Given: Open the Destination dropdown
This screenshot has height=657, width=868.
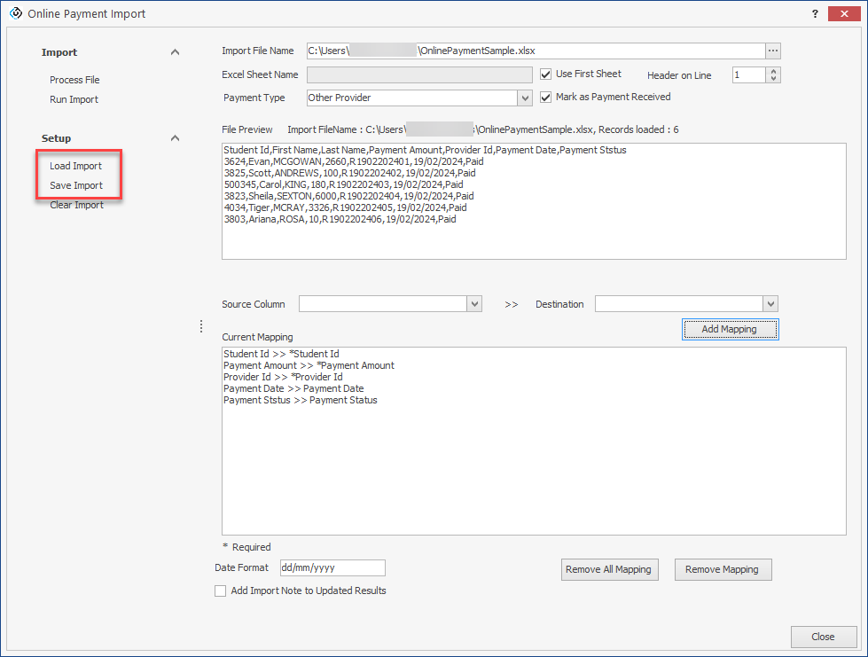Looking at the screenshot, I should 770,304.
